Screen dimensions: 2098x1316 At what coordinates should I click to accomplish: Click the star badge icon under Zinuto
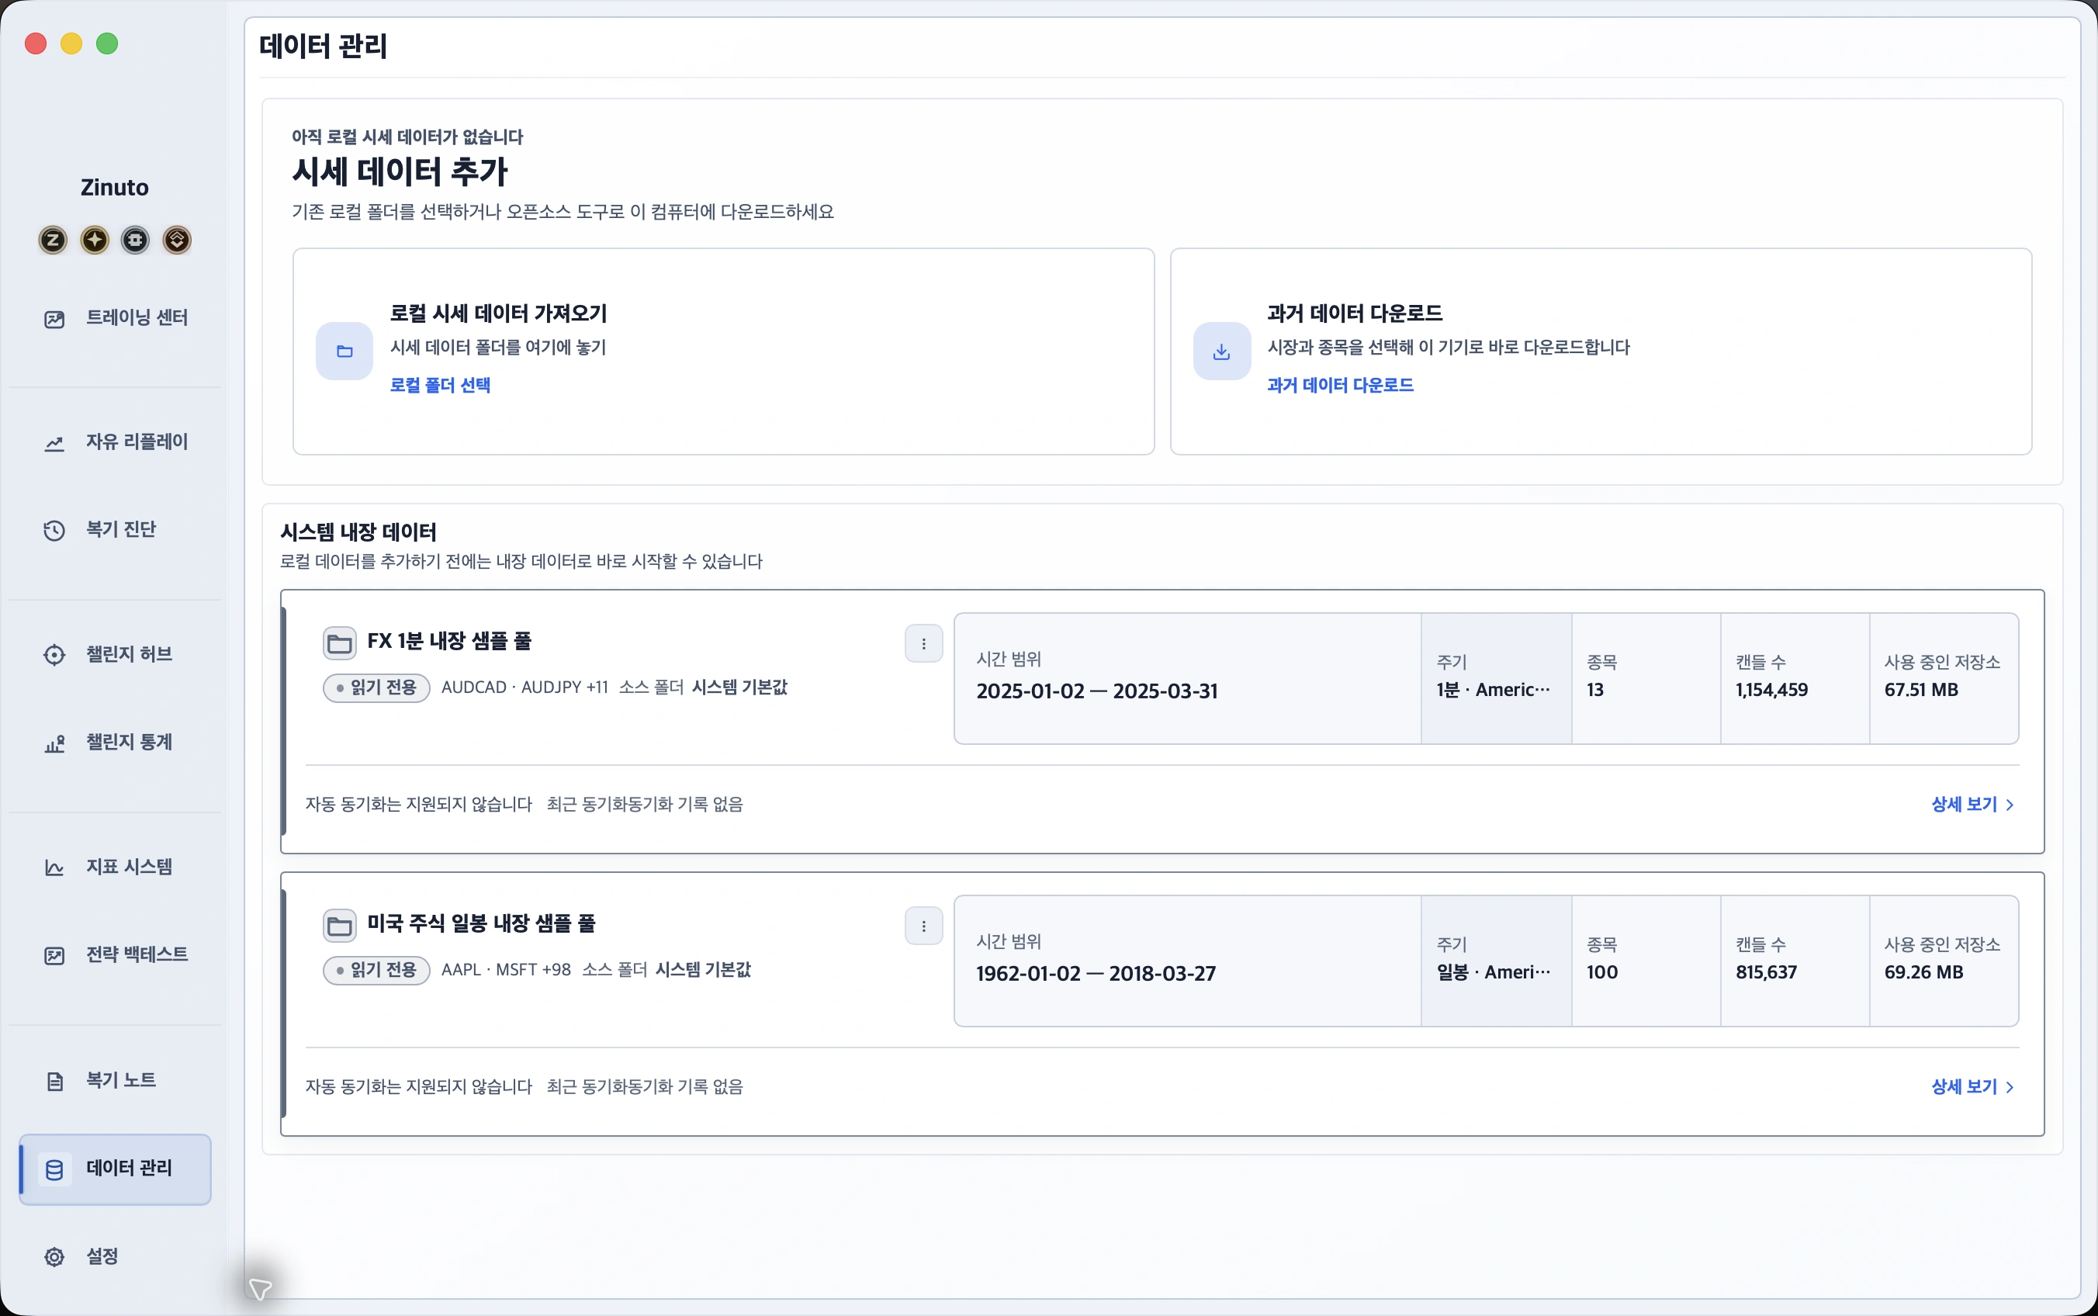pos(95,241)
